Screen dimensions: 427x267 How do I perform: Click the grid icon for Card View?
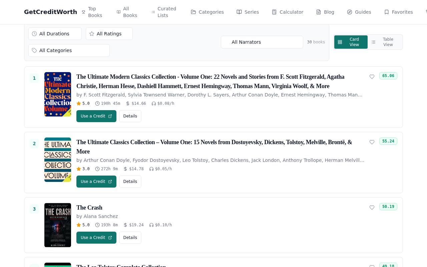tap(340, 42)
